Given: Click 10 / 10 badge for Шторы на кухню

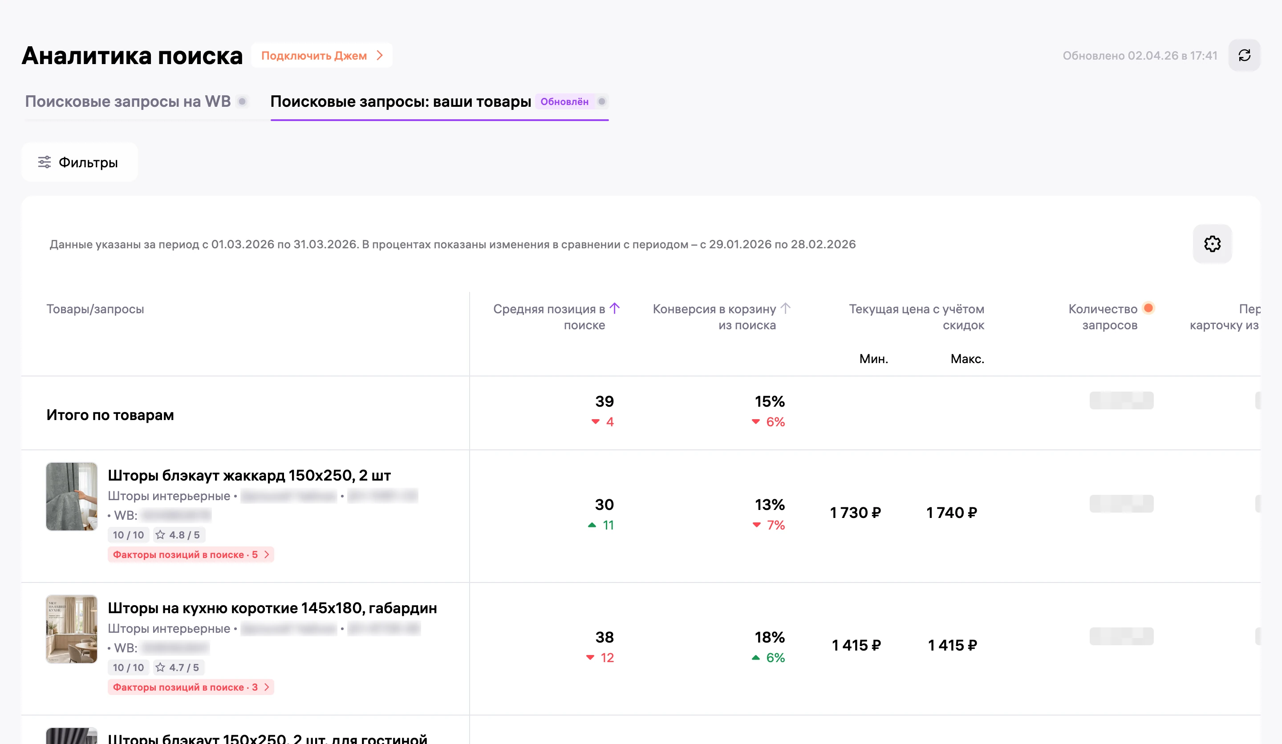Looking at the screenshot, I should coord(128,667).
